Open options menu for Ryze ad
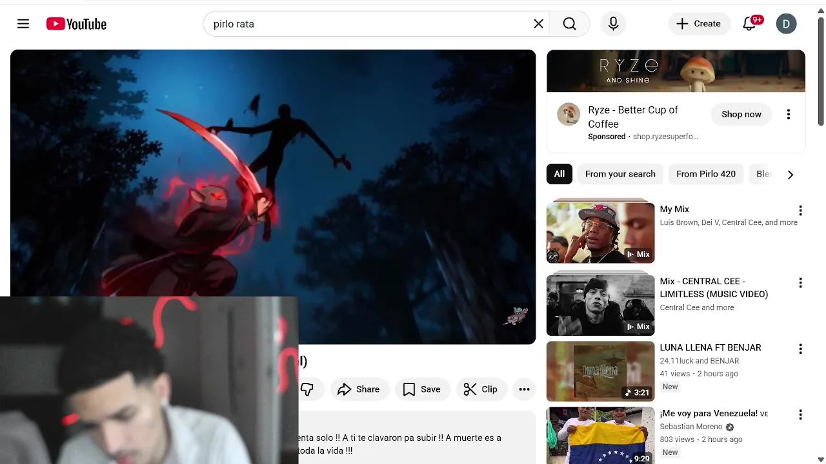 click(x=788, y=114)
